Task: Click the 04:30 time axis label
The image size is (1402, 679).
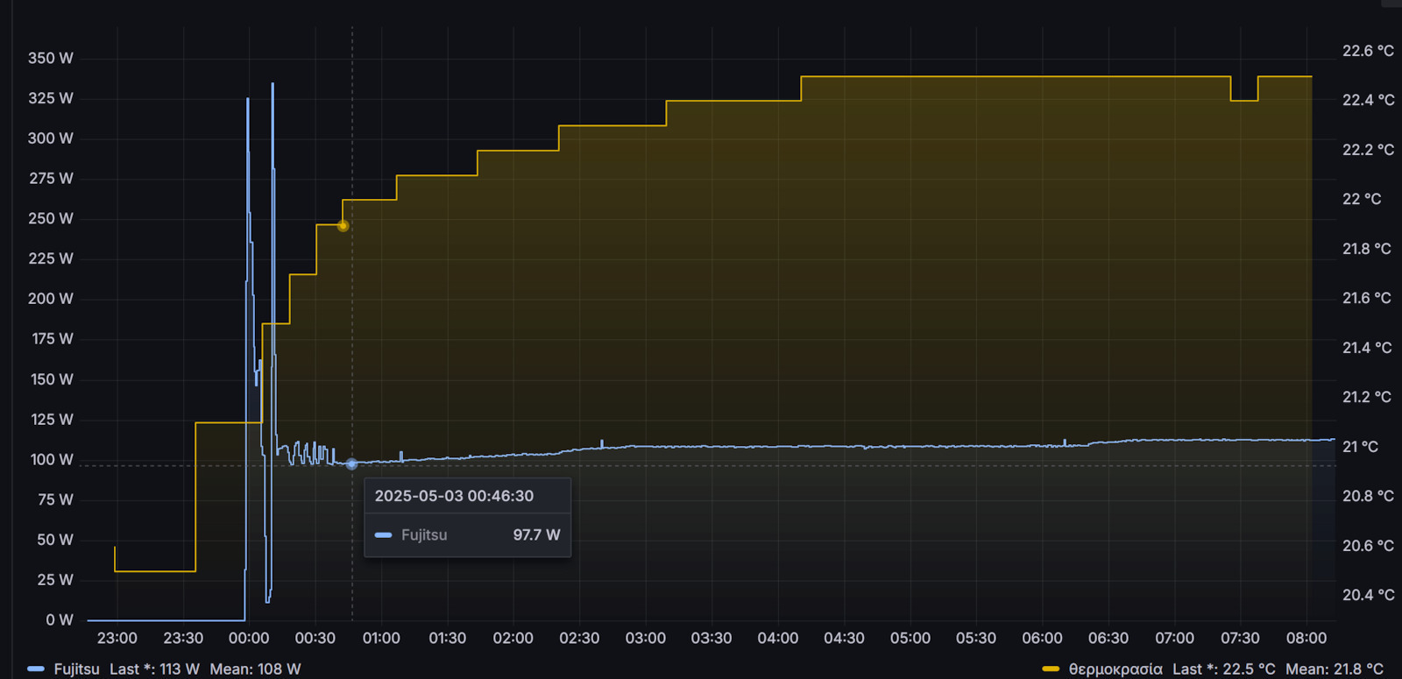Action: [844, 638]
